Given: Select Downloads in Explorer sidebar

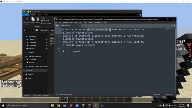Looking at the screenshot, I should point(33,43).
